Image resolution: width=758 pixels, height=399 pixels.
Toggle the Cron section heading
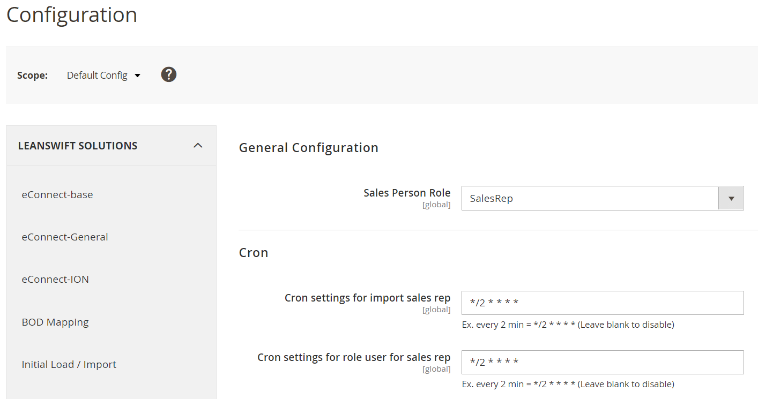pos(253,253)
